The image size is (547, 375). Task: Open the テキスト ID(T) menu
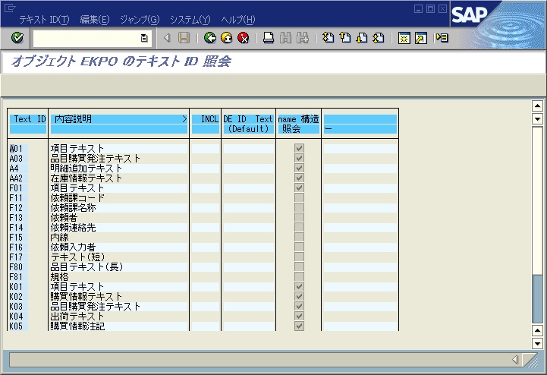click(44, 19)
